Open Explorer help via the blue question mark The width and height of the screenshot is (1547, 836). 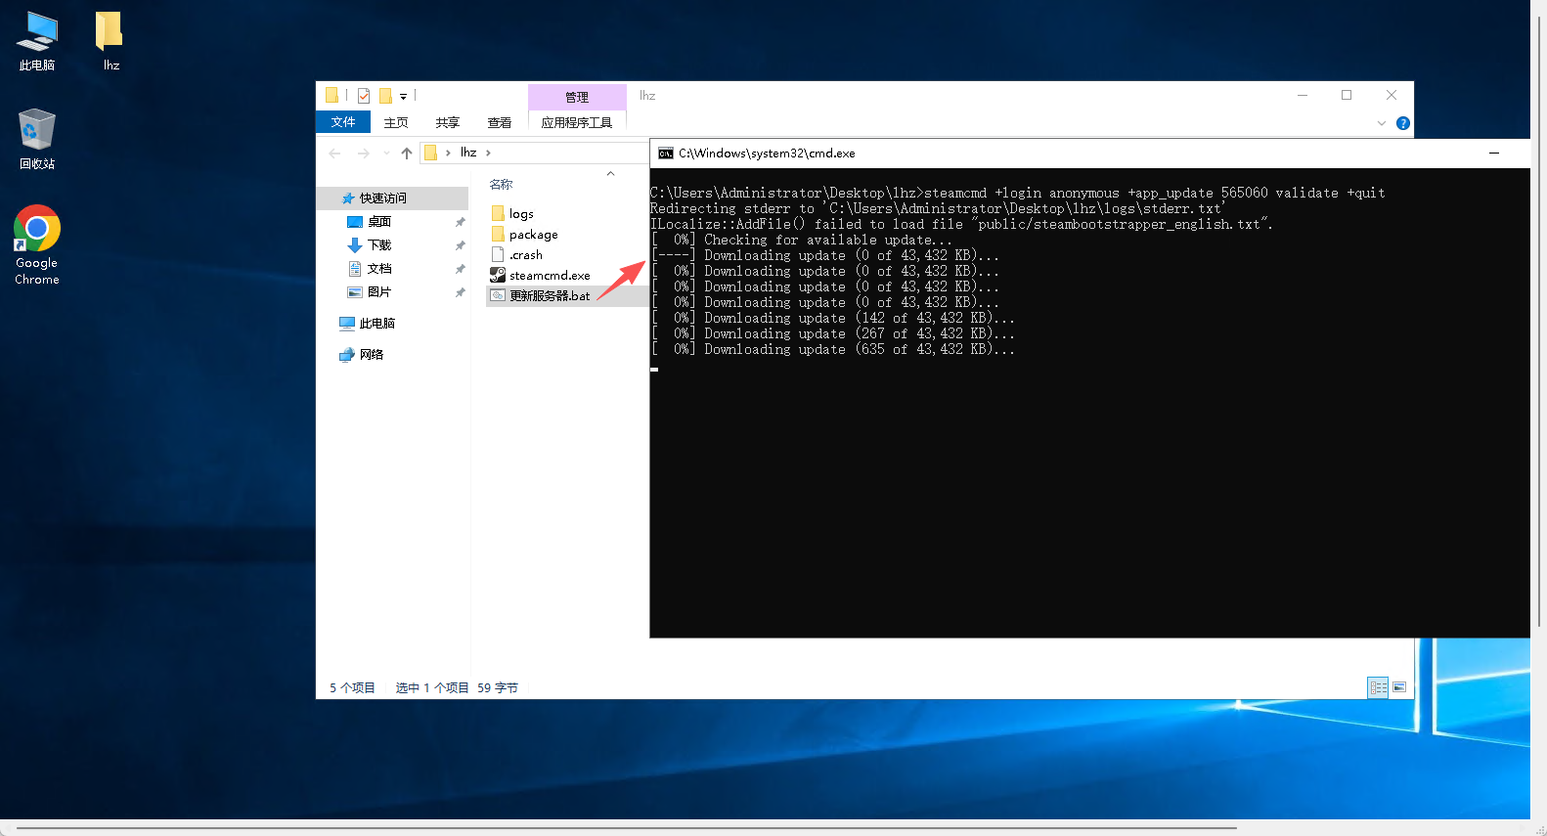pos(1403,123)
